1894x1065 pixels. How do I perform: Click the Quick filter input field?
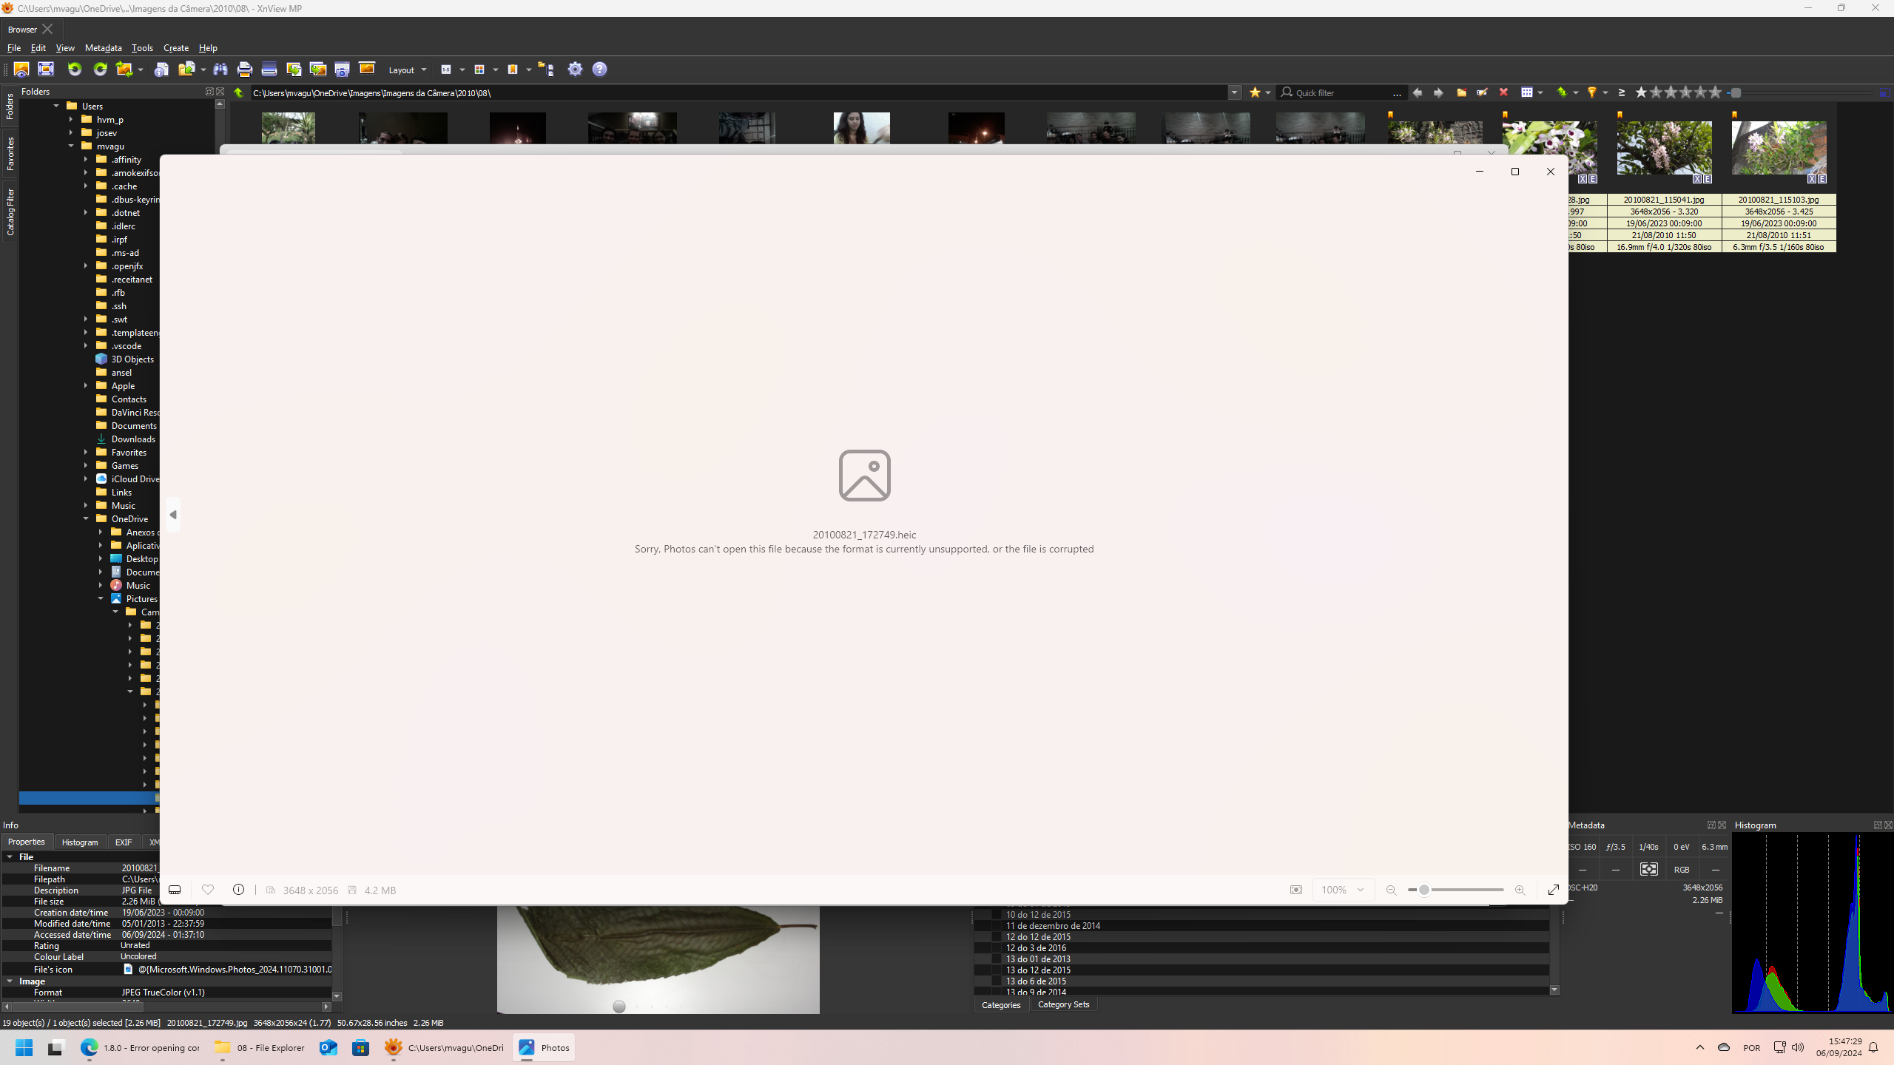1341,93
